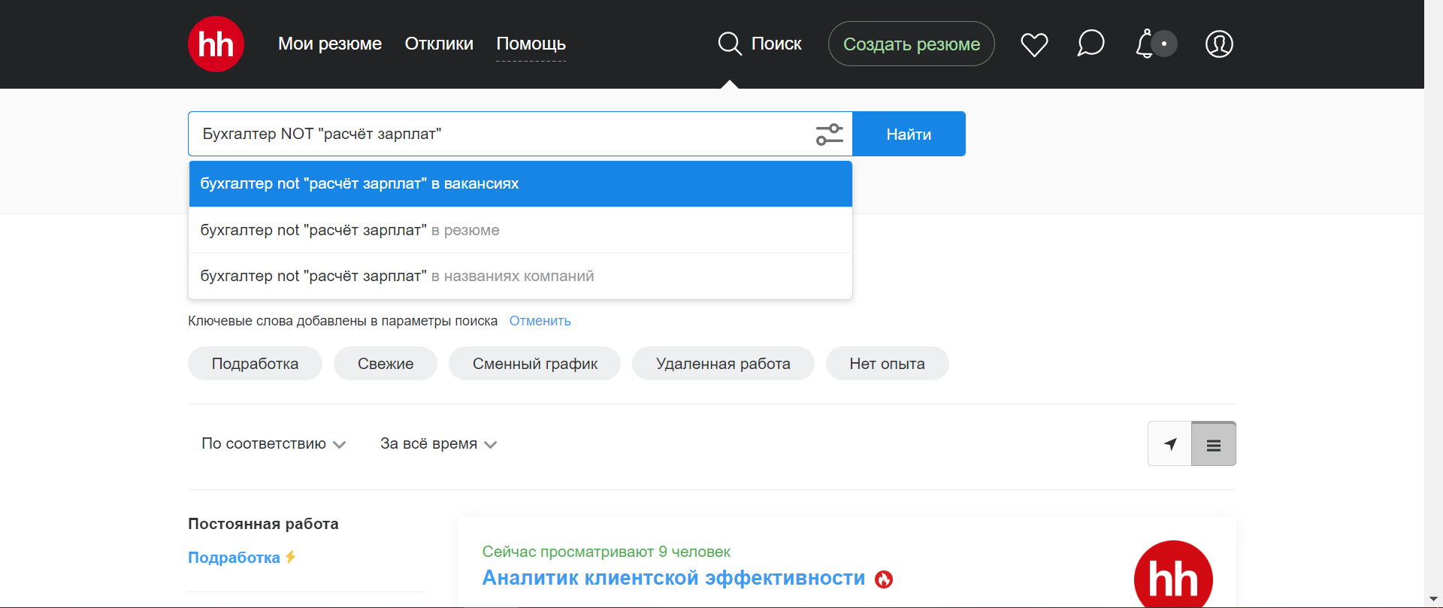The height and width of the screenshot is (608, 1443).
Task: Click scrollbar down arrow
Action: click(x=1433, y=599)
